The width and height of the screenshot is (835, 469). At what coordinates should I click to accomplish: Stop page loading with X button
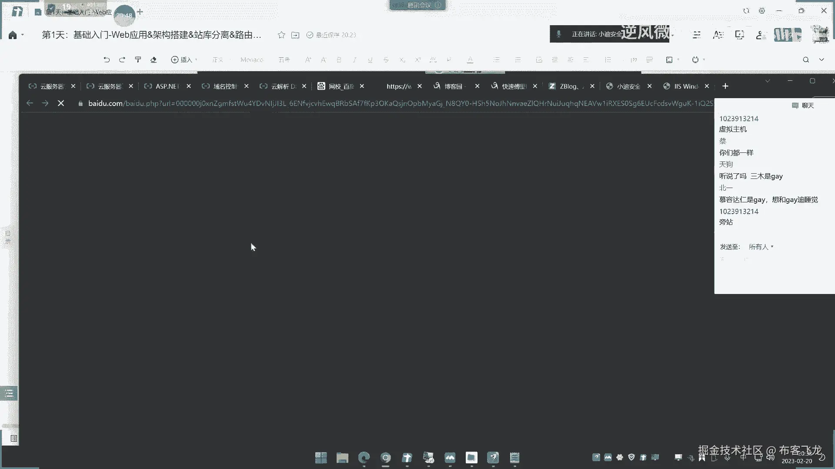tap(61, 103)
